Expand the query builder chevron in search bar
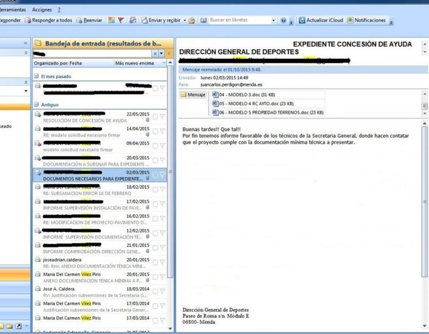 169,53
